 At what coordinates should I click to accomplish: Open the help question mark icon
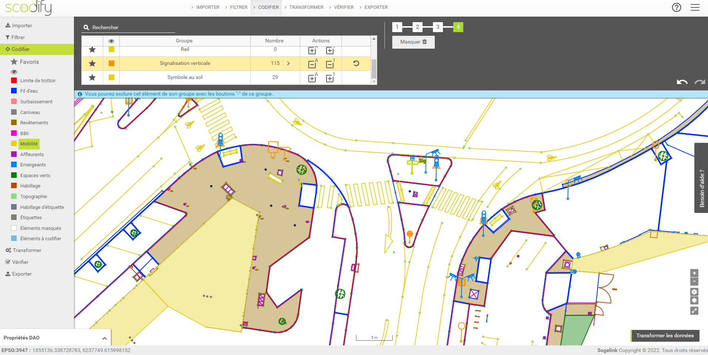(676, 7)
